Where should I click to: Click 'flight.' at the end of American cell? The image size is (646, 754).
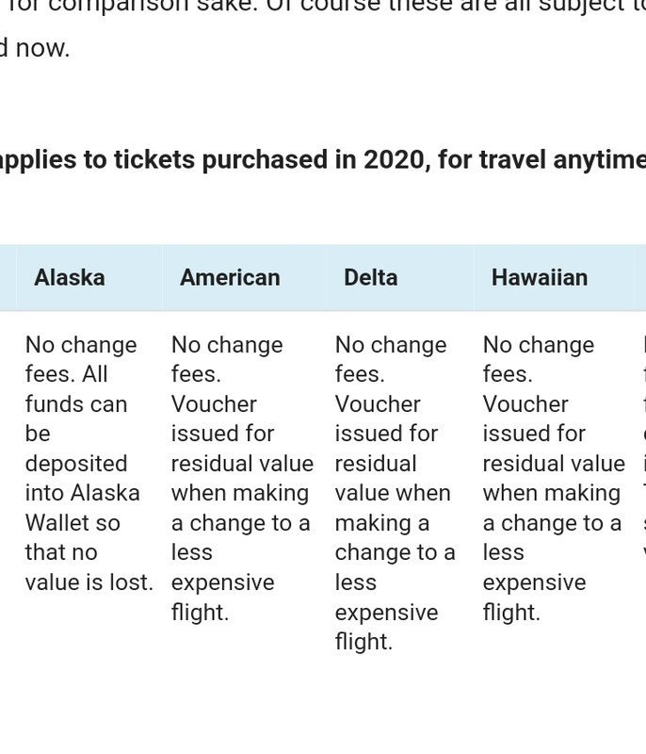point(200,612)
